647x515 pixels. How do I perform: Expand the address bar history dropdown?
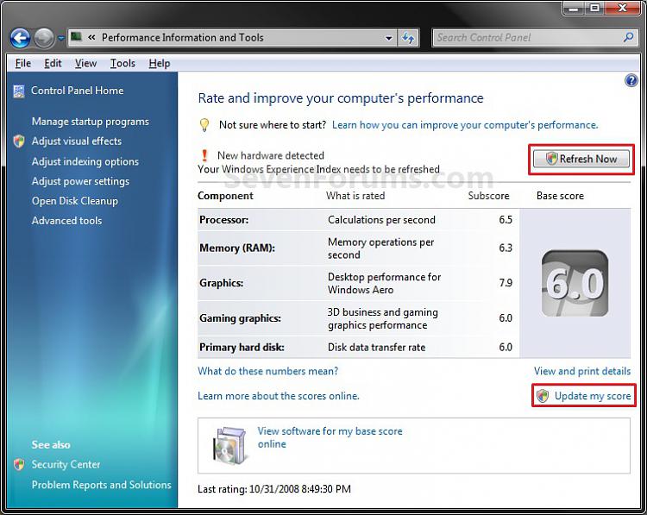tap(388, 38)
